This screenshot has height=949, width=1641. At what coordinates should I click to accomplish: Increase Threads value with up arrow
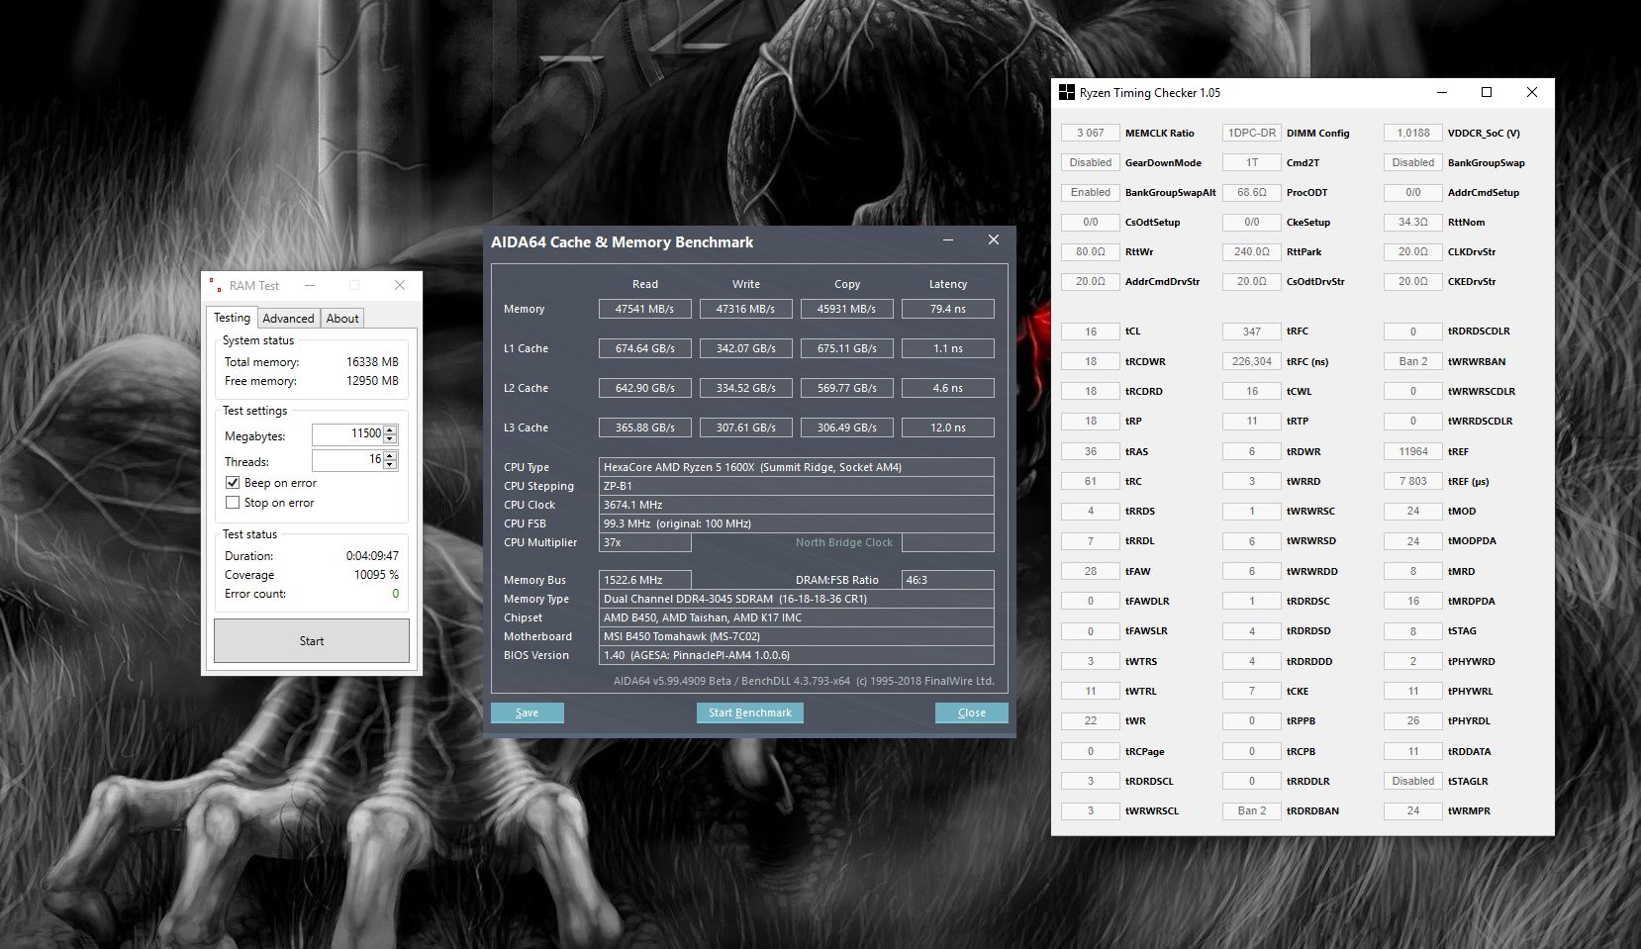(390, 455)
